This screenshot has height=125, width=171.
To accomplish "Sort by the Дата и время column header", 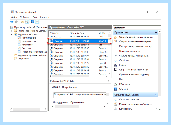I will coord(77,33).
